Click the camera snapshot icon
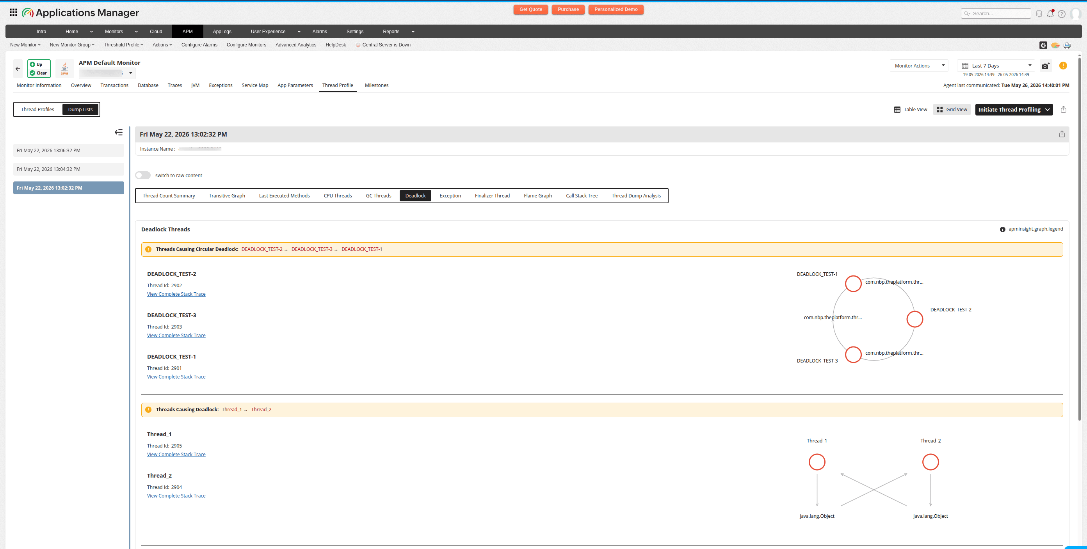The height and width of the screenshot is (549, 1087). coord(1045,66)
